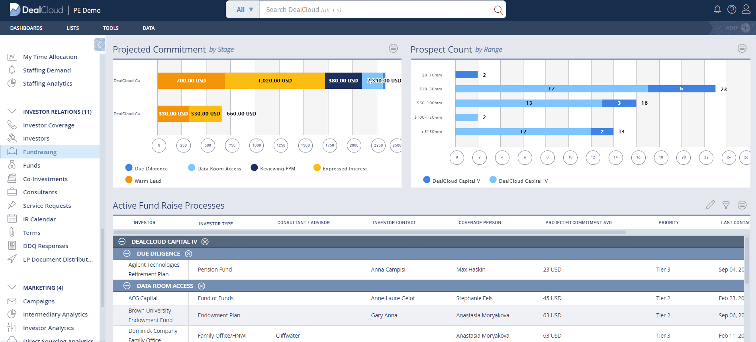This screenshot has height=342, width=756.
Task: Open Staffing Analytics in the sidebar
Action: (48, 84)
